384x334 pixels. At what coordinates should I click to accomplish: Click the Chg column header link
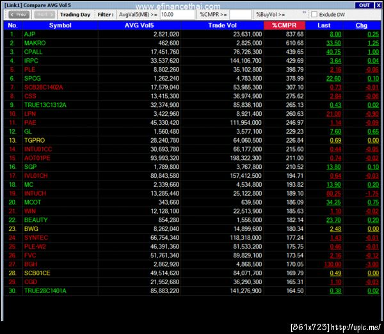361,26
